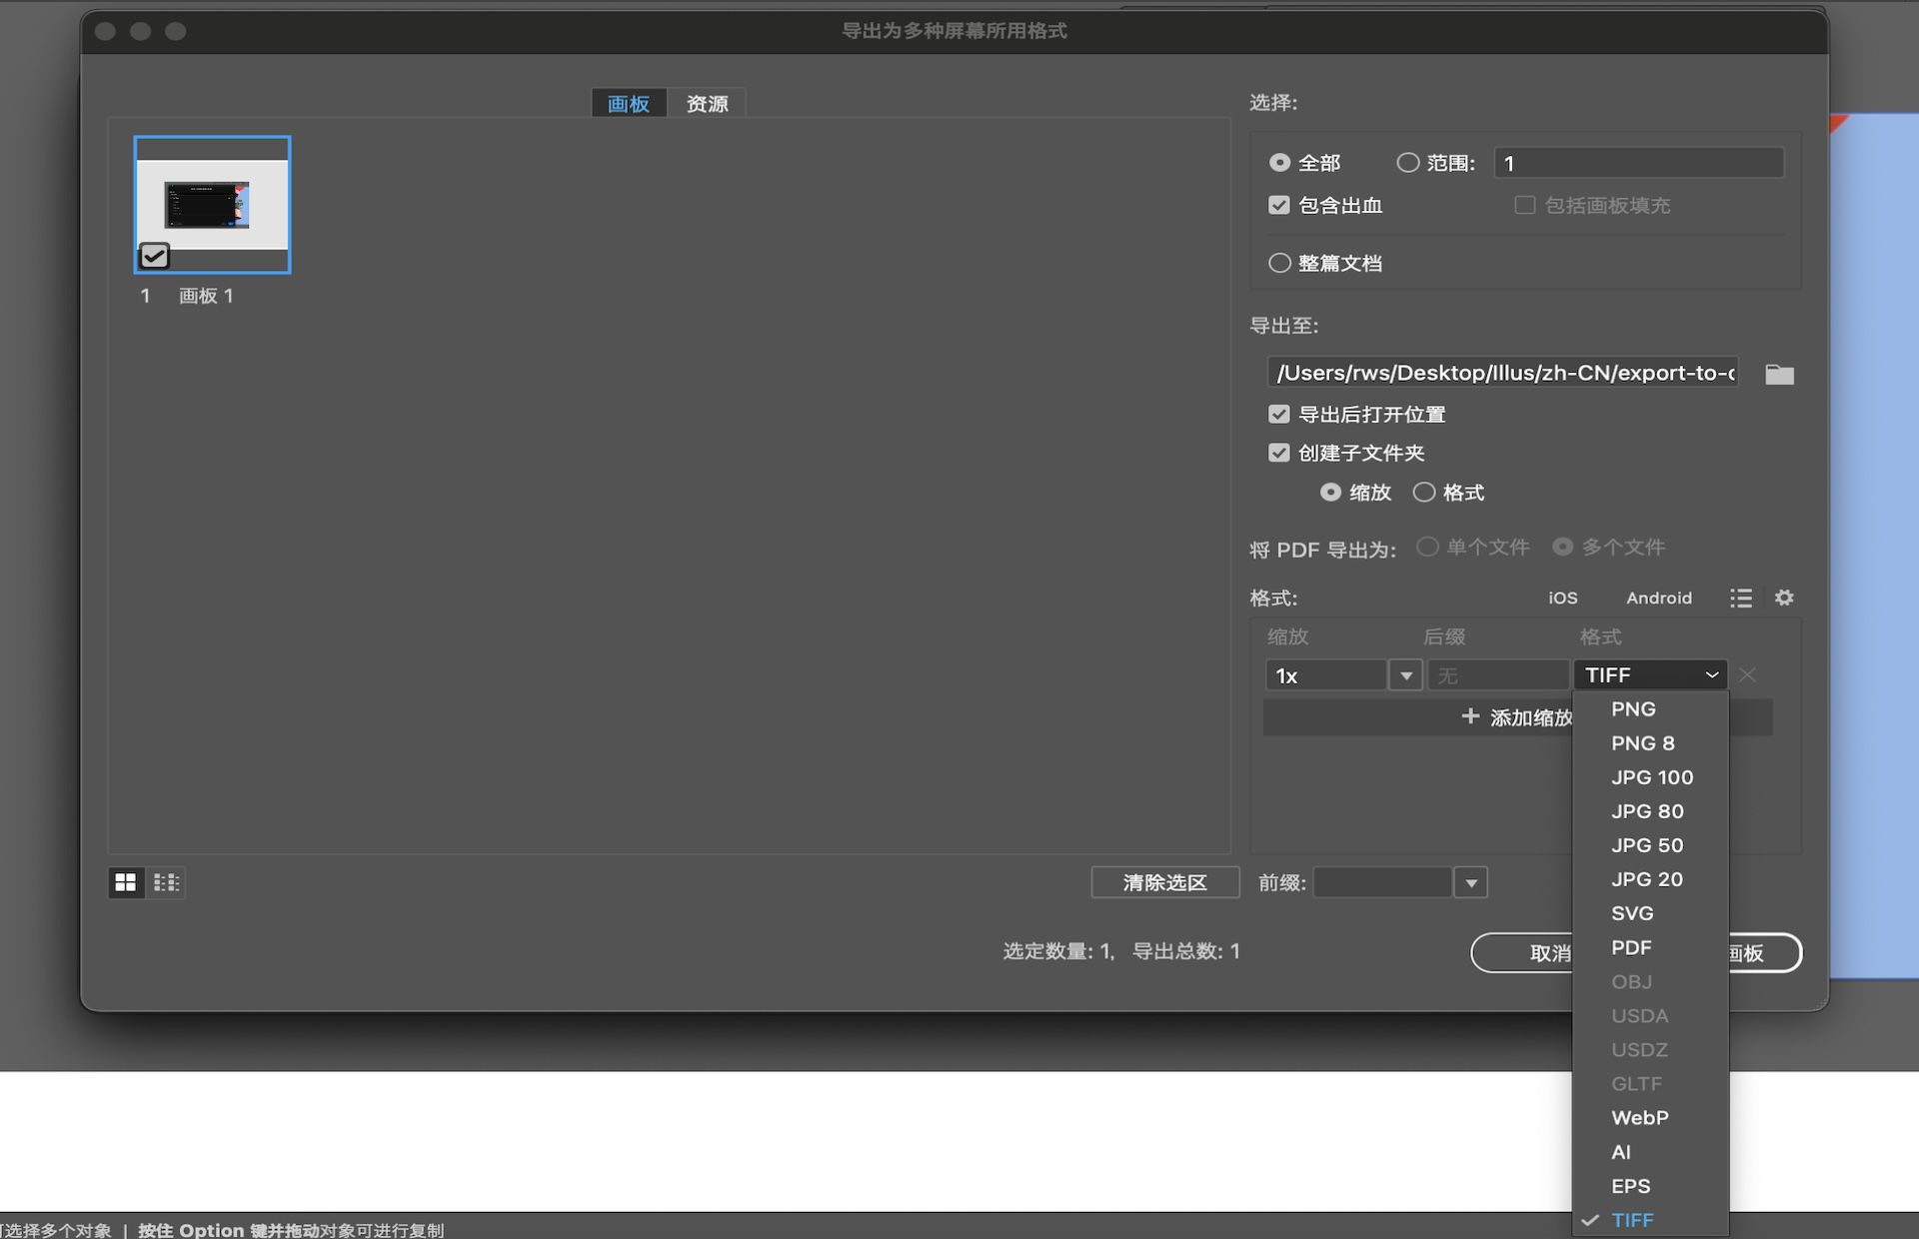1919x1239 pixels.
Task: Uncheck the 创建子文件夹 option
Action: [x=1279, y=452]
